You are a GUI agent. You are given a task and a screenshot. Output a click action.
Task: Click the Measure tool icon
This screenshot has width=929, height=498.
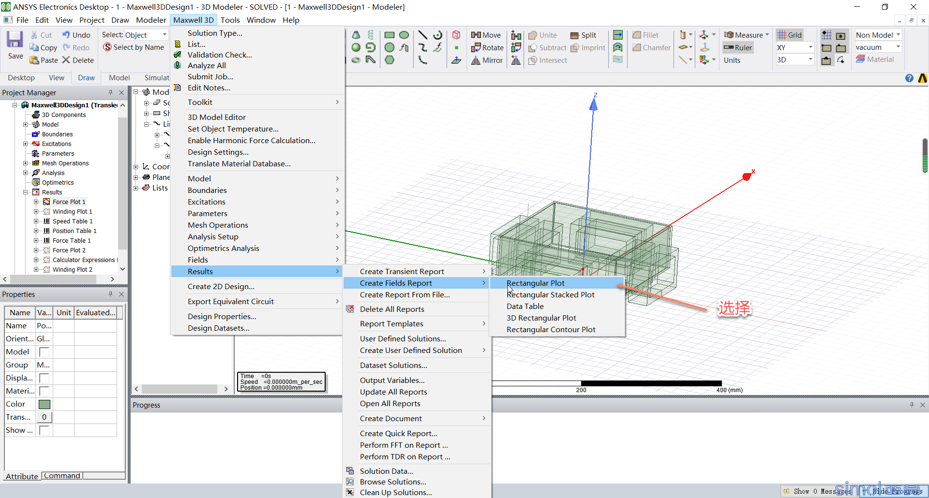coord(729,35)
